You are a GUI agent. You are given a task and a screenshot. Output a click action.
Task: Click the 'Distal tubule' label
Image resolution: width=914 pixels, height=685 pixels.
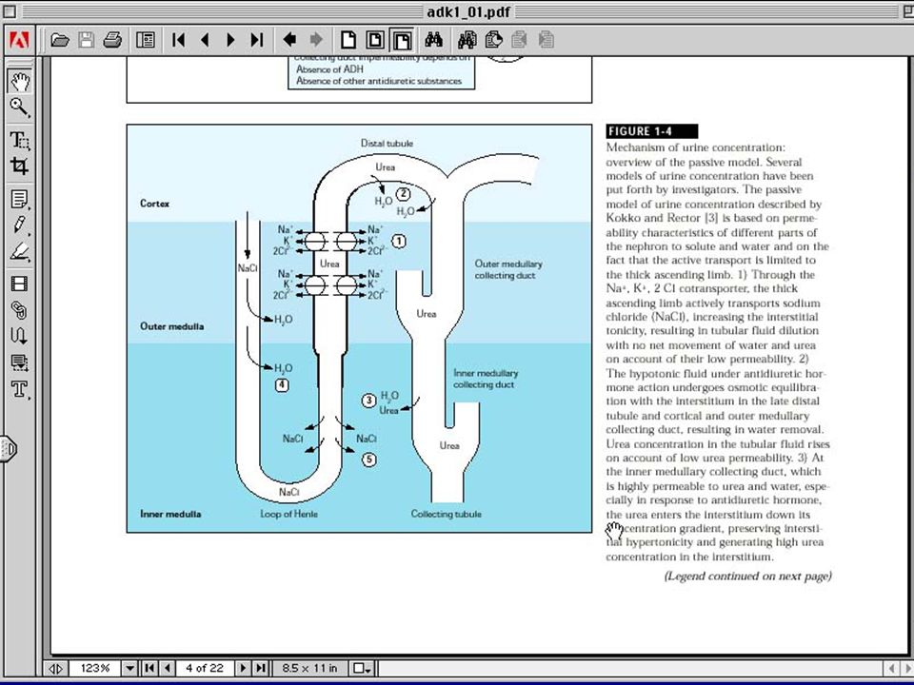pyautogui.click(x=387, y=143)
